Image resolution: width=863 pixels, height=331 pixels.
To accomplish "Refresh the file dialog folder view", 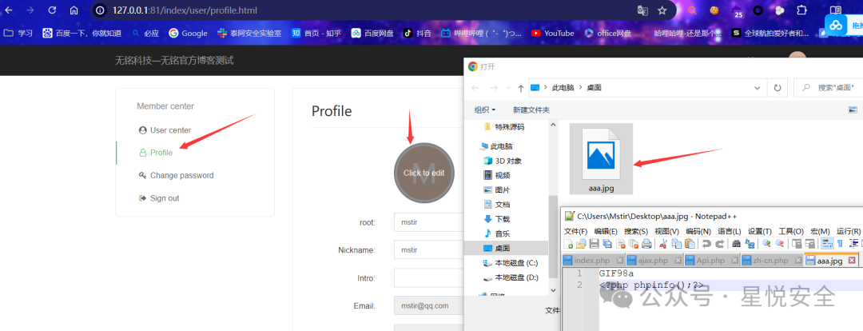I will (777, 88).
